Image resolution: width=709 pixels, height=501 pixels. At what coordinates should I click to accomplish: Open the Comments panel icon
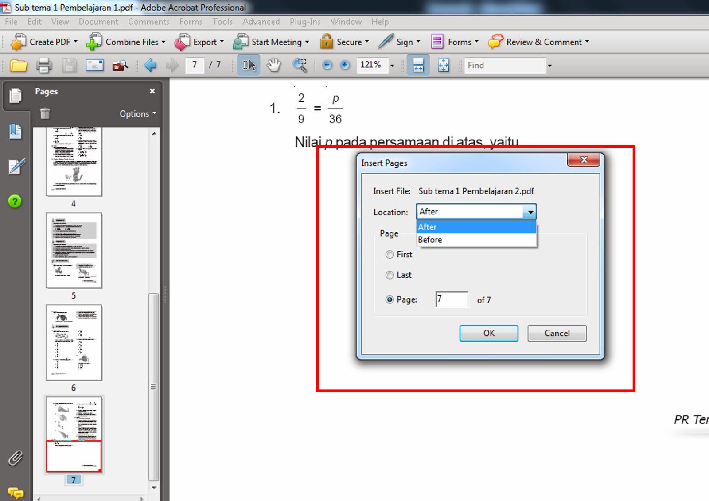(16, 493)
